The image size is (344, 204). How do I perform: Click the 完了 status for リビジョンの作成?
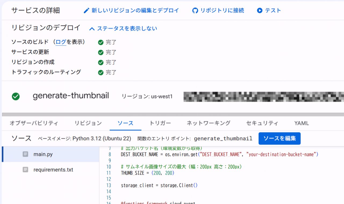click(111, 62)
